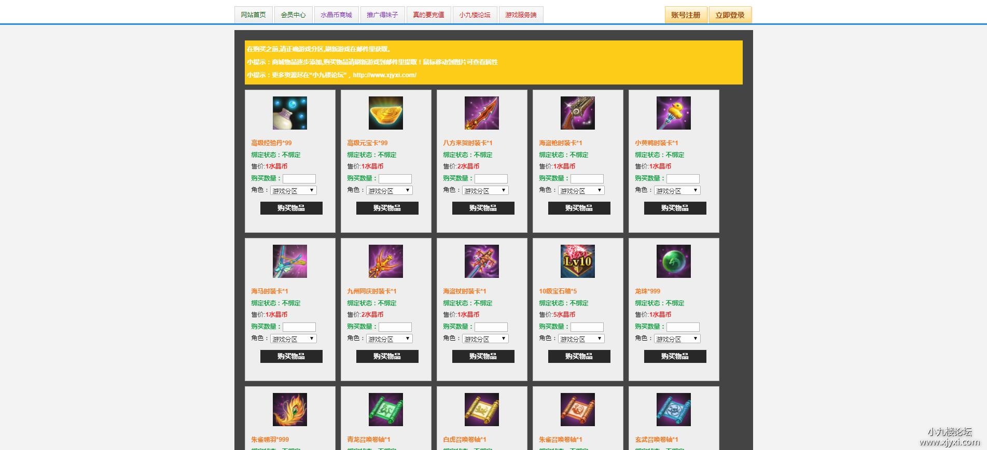The width and height of the screenshot is (987, 450).
Task: Click the pirate gun costume icon
Action: click(578, 113)
